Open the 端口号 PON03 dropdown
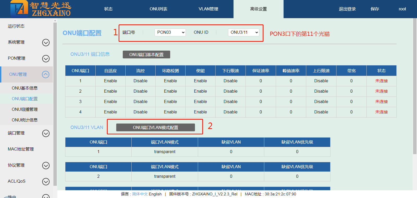 pyautogui.click(x=170, y=32)
